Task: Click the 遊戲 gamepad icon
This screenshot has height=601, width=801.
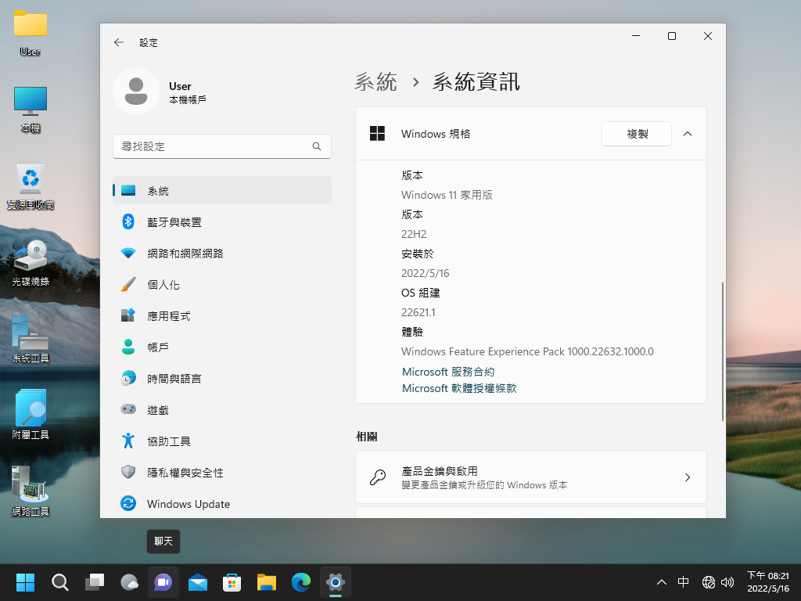Action: tap(128, 409)
